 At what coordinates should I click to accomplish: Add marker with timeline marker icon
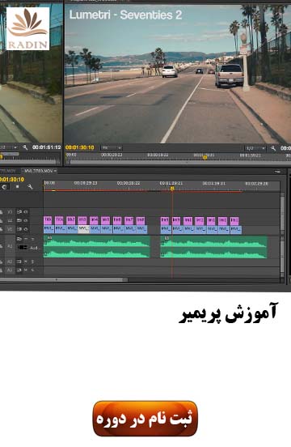click(x=17, y=187)
